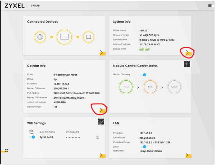Click the second Cellular WAN signal bars icon
The height and width of the screenshot is (165, 216).
click(147, 49)
